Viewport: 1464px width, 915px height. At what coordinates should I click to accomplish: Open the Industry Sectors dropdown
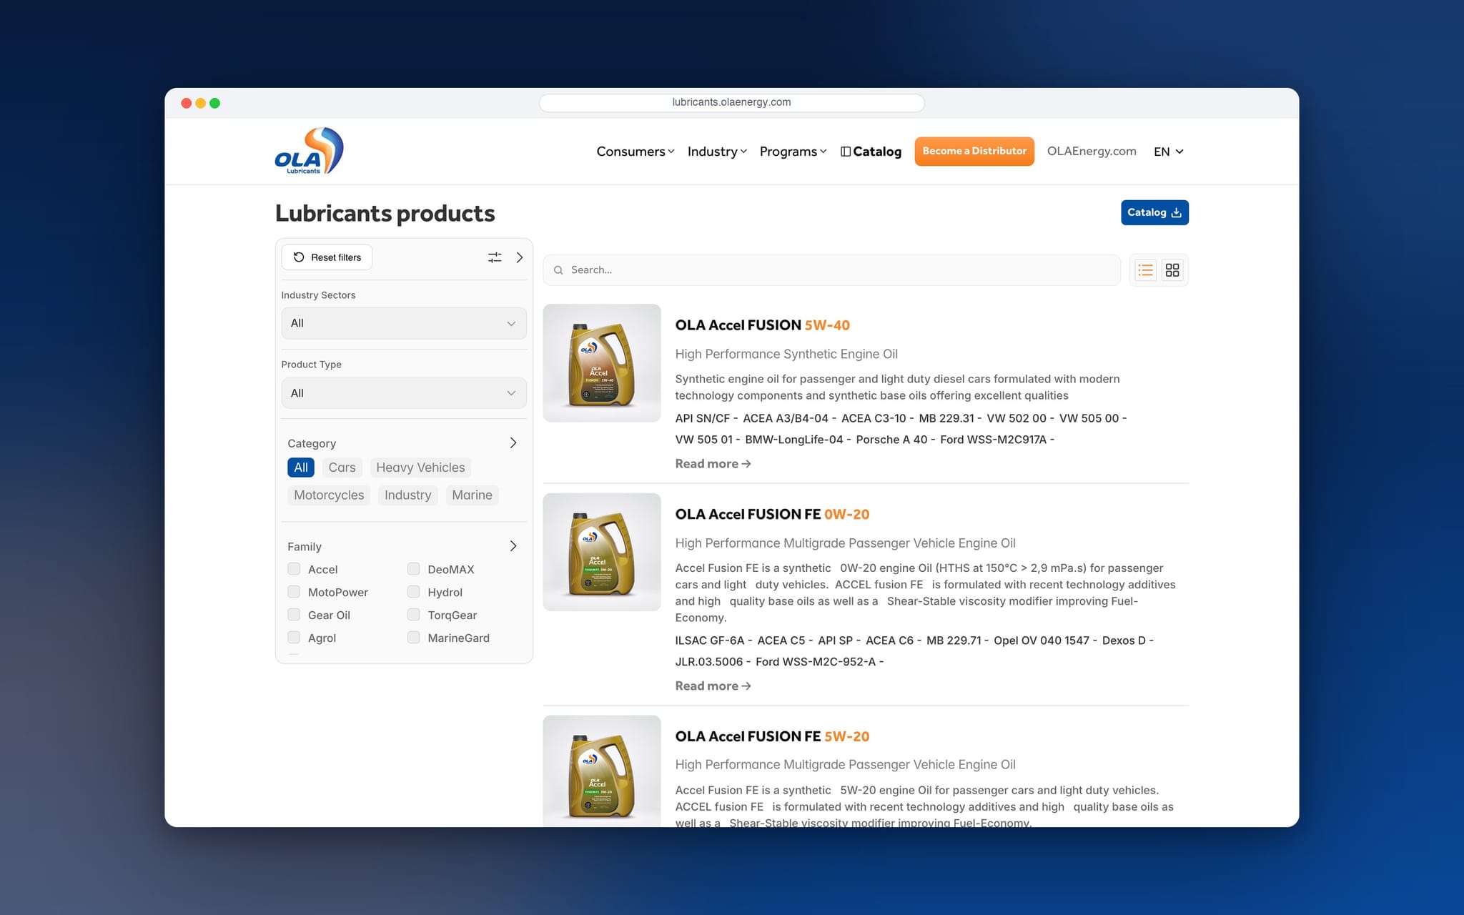[x=404, y=323]
